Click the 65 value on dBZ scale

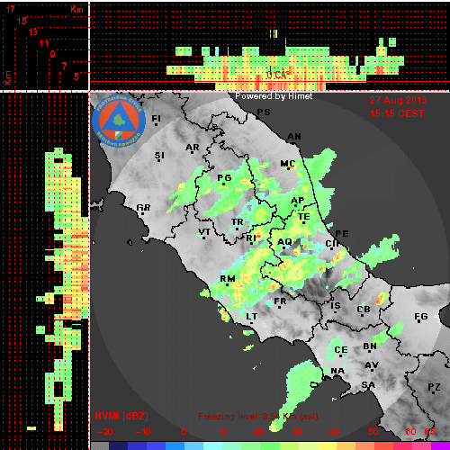click(429, 432)
